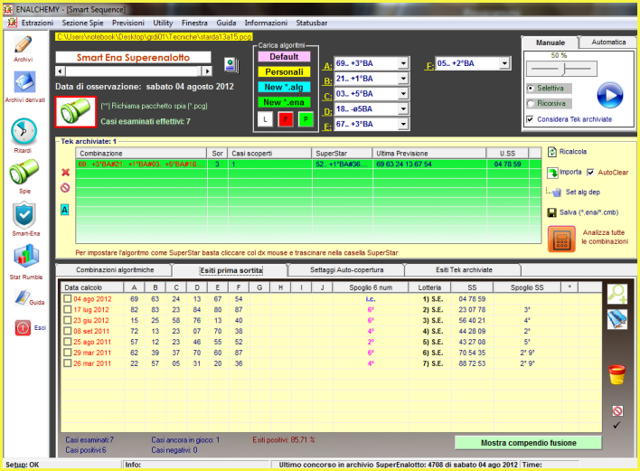Open the Utility menu
640x471 pixels.
pos(163,23)
